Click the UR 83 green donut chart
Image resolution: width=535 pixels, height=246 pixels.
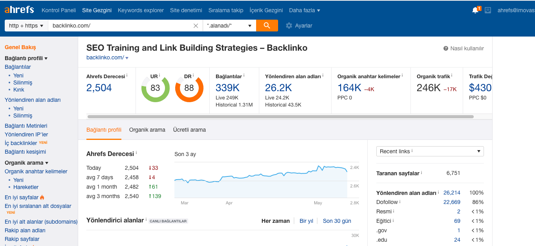pyautogui.click(x=156, y=88)
